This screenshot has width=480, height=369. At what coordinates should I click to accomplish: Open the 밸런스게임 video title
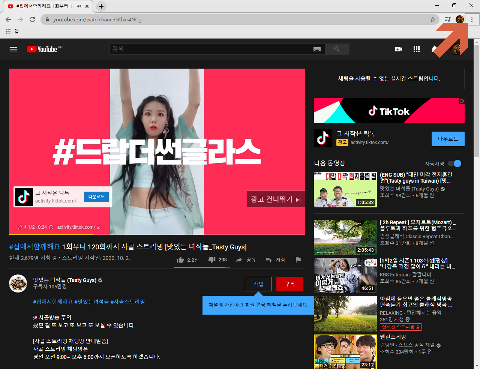tap(393, 337)
